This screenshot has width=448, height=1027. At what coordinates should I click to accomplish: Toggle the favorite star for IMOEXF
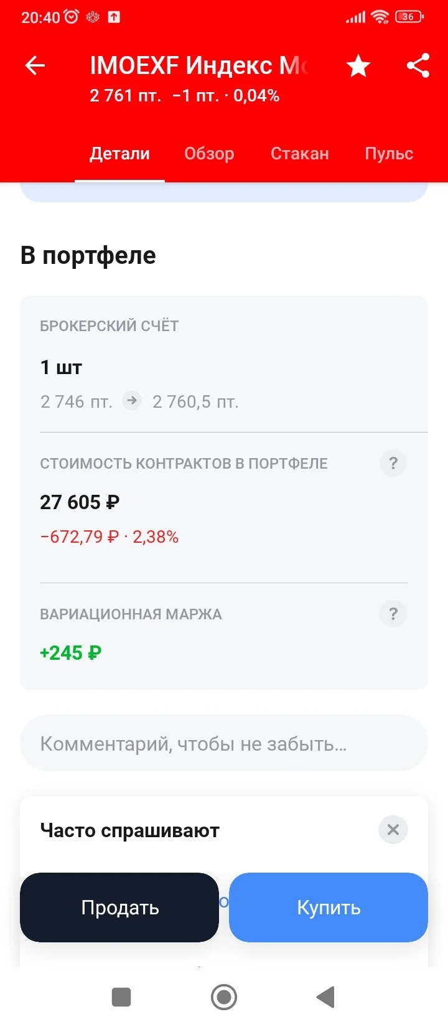(358, 66)
